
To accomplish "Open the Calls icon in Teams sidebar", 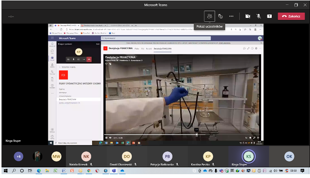I will tap(52, 72).
